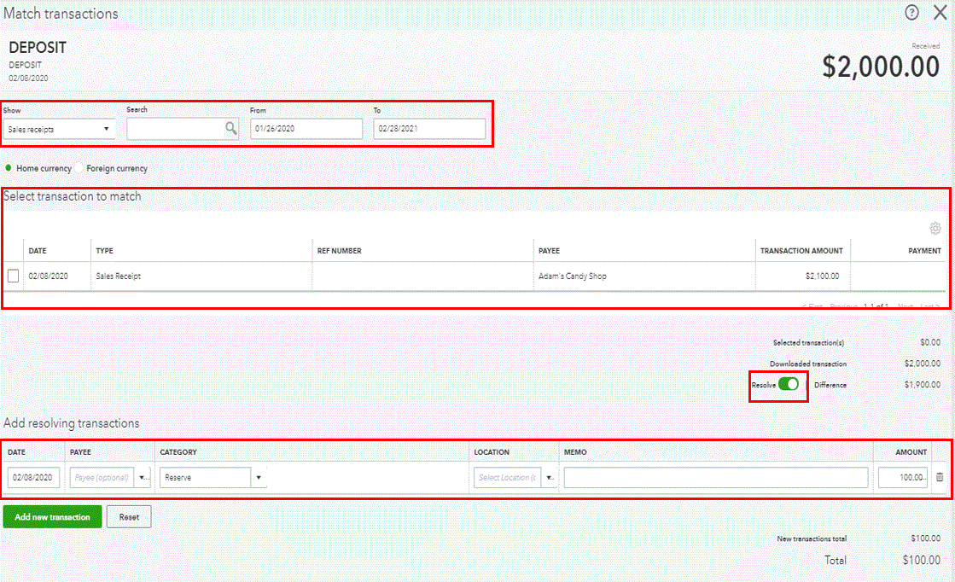This screenshot has height=582, width=955.
Task: Click the PAYMENT column header
Action: (924, 251)
